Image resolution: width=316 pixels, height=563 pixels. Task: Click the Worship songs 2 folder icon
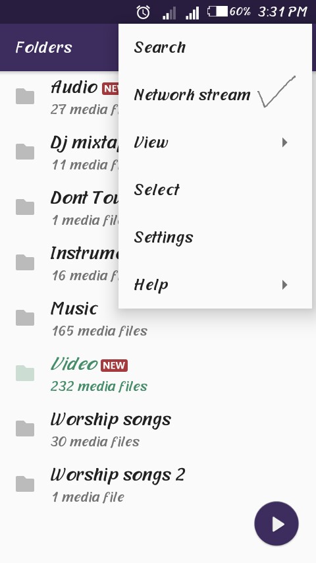tap(25, 483)
